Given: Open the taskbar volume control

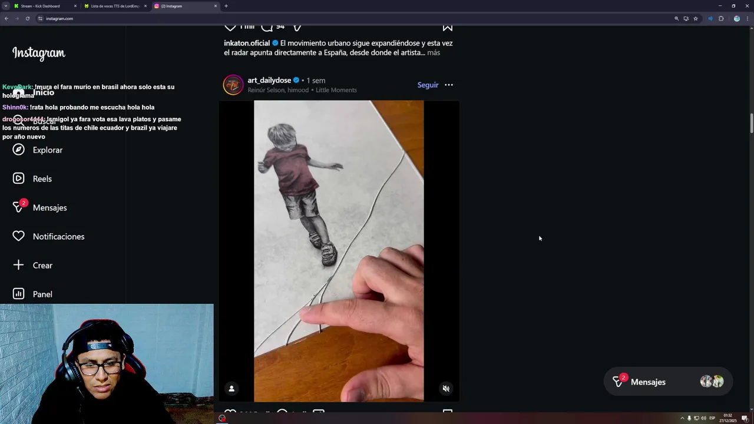Looking at the screenshot, I should (703, 418).
